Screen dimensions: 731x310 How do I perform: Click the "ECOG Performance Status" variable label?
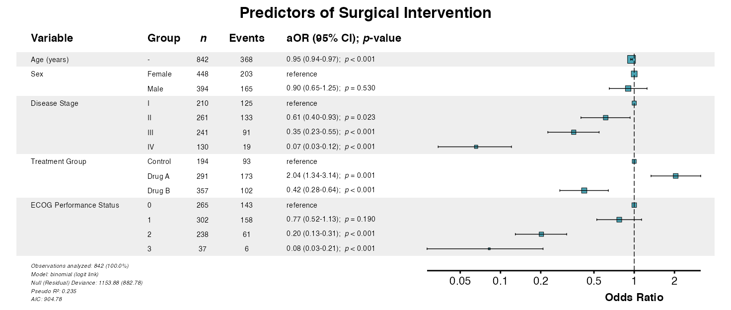click(x=75, y=205)
